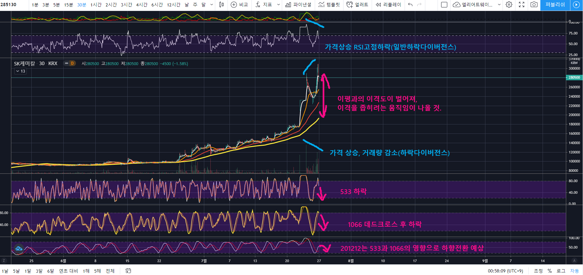Open the candlestick chart style selector
This screenshot has height=275, width=583.
pos(221,5)
